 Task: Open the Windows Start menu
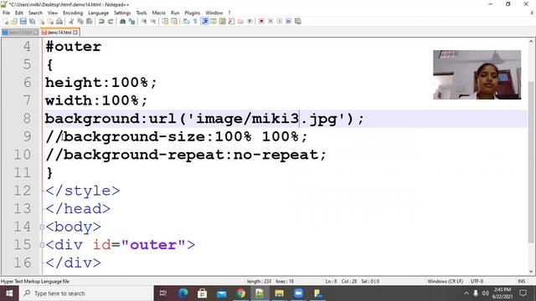(9, 293)
